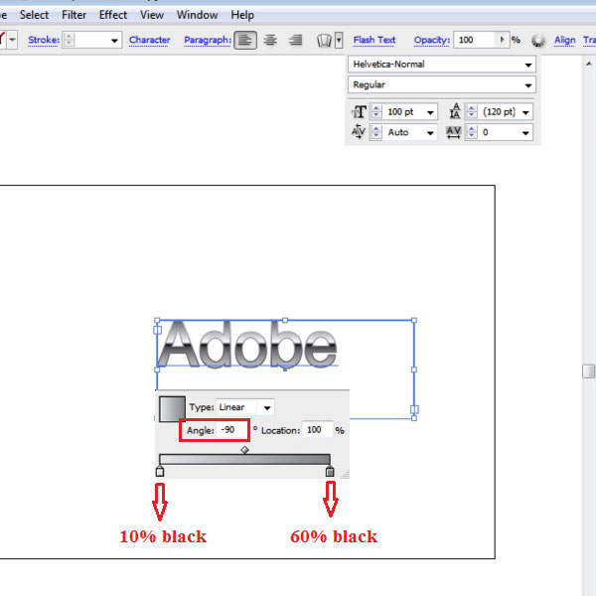Open the Filter menu

coord(74,15)
